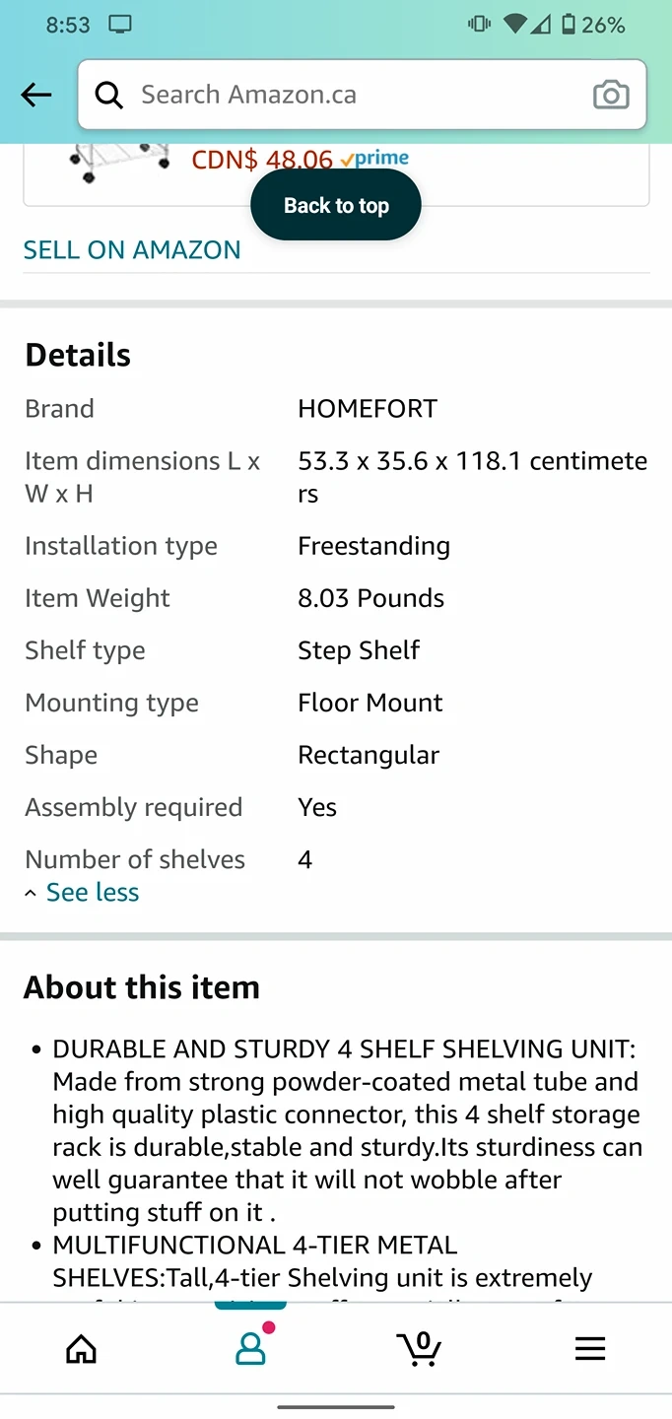
Task: Tap the Wi-Fi status icon
Action: [x=513, y=25]
